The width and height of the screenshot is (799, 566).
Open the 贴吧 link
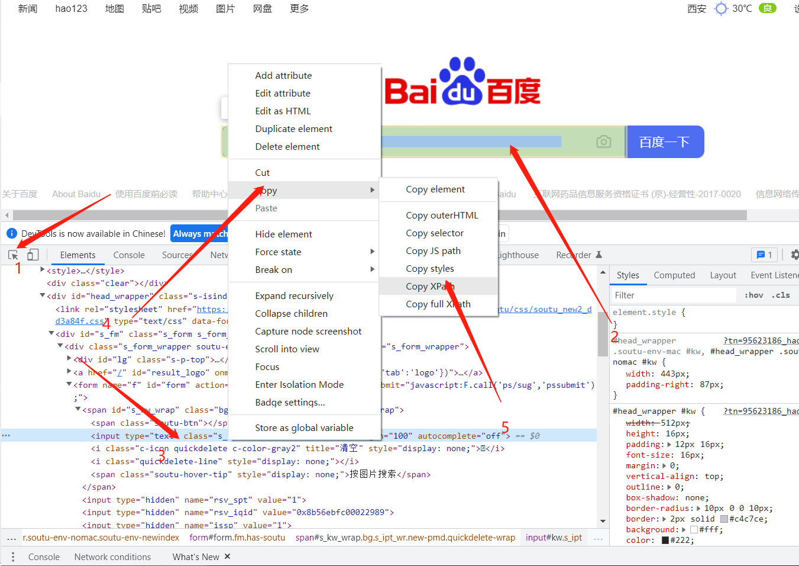click(151, 8)
